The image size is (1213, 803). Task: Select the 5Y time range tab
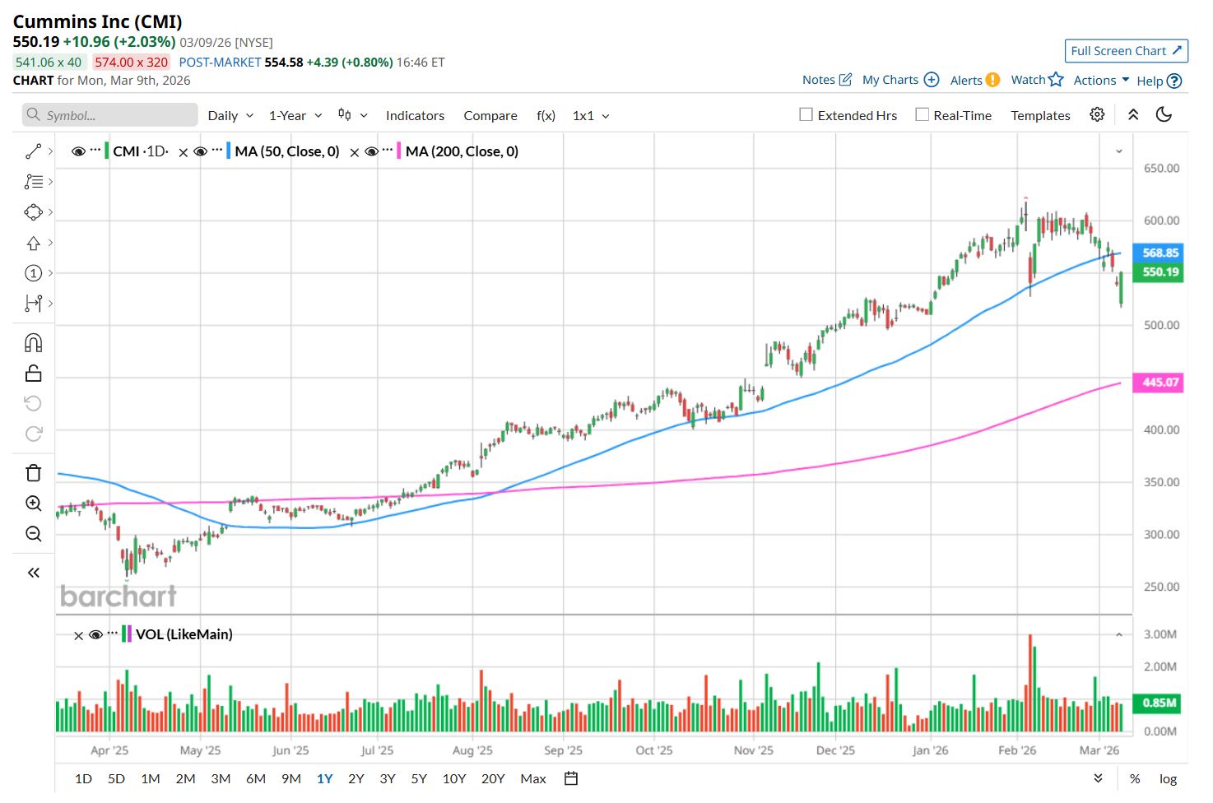point(419,778)
